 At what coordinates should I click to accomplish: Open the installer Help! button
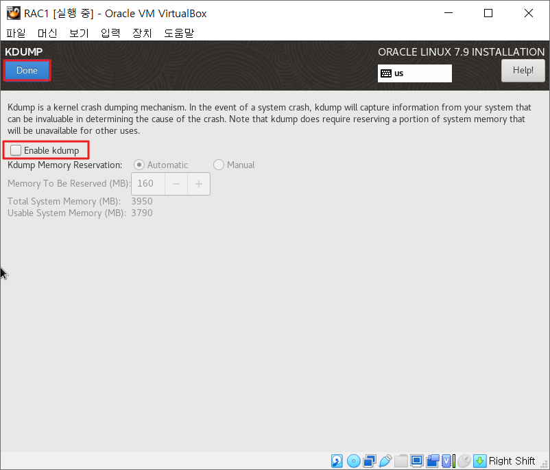tap(523, 71)
